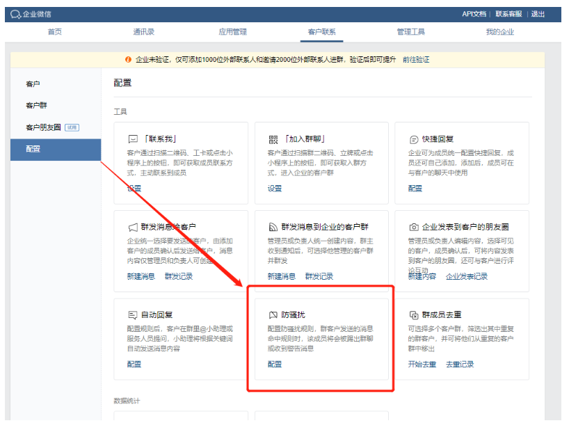Click the 「加入群聊」 QR code icon

(273, 139)
